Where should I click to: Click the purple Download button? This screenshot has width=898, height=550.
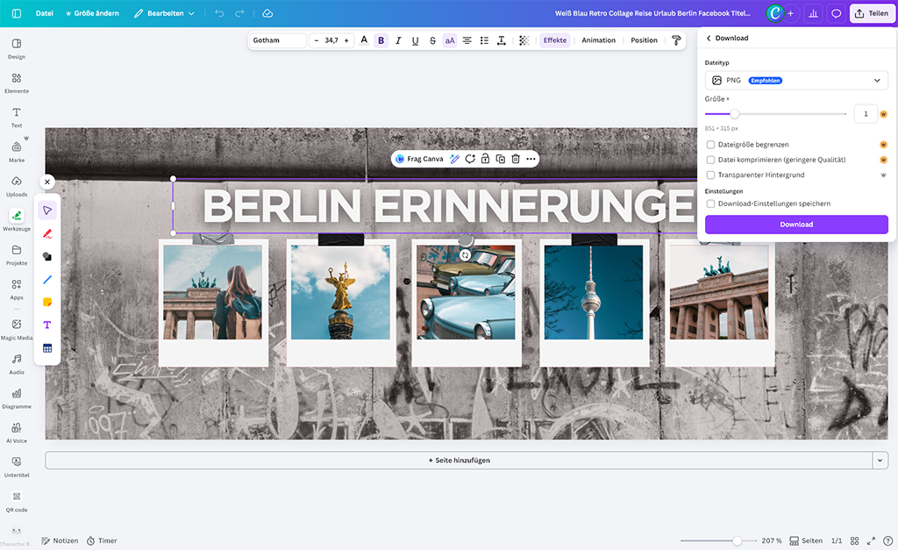(x=795, y=225)
